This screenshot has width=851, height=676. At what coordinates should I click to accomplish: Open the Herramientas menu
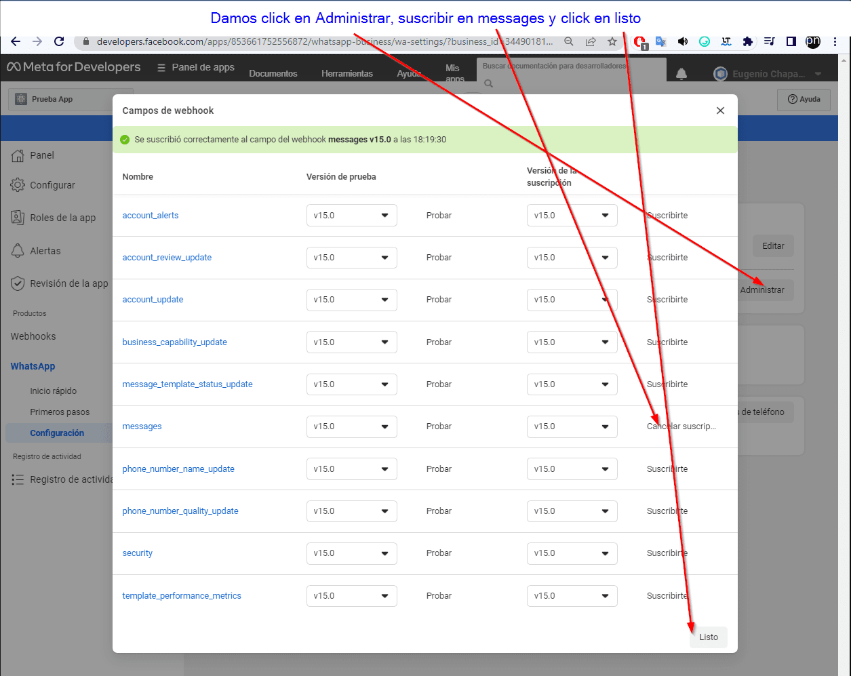(x=347, y=73)
